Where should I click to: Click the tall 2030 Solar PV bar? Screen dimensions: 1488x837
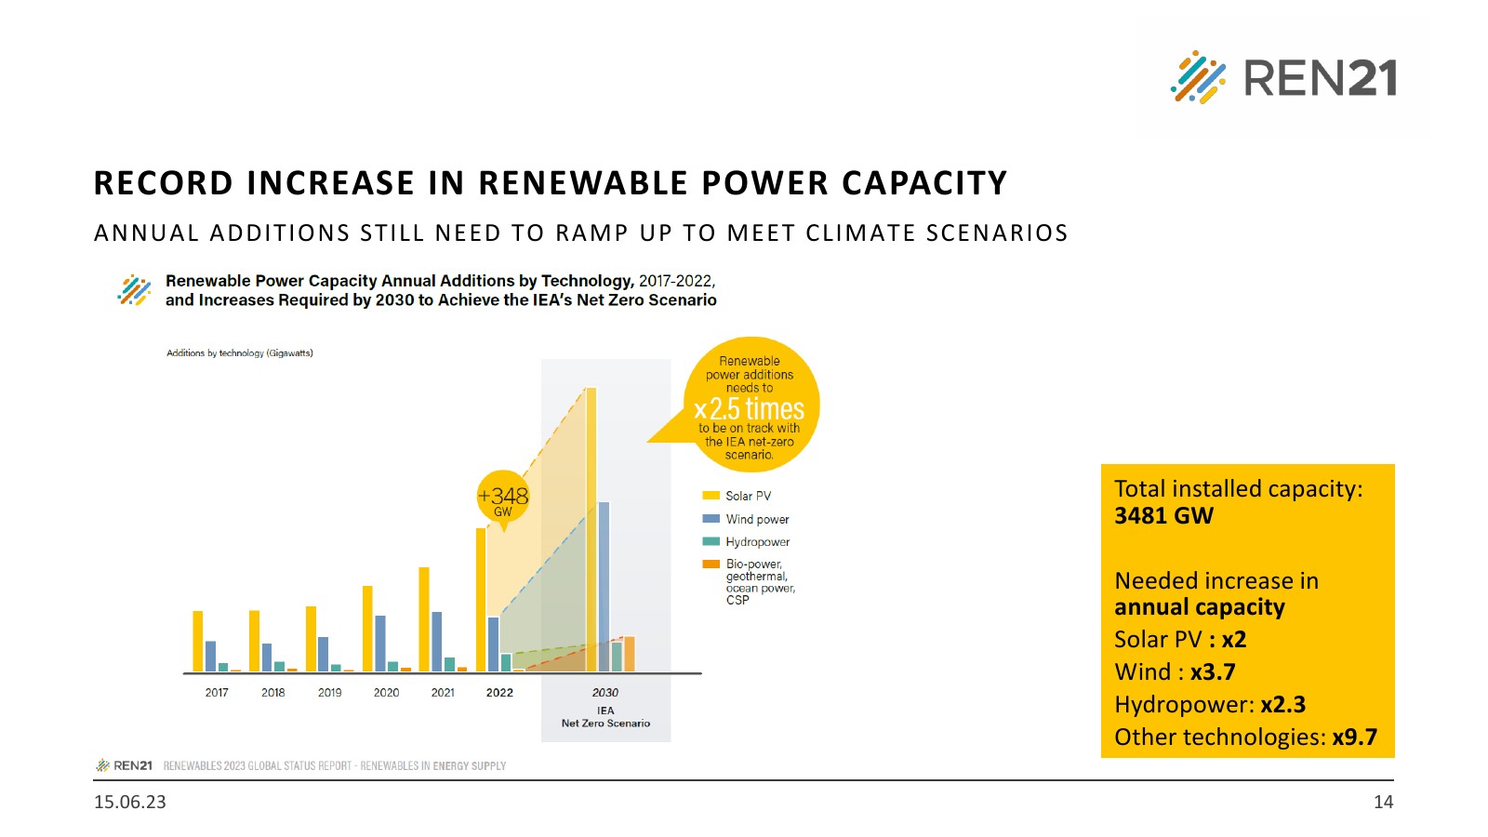coord(591,530)
